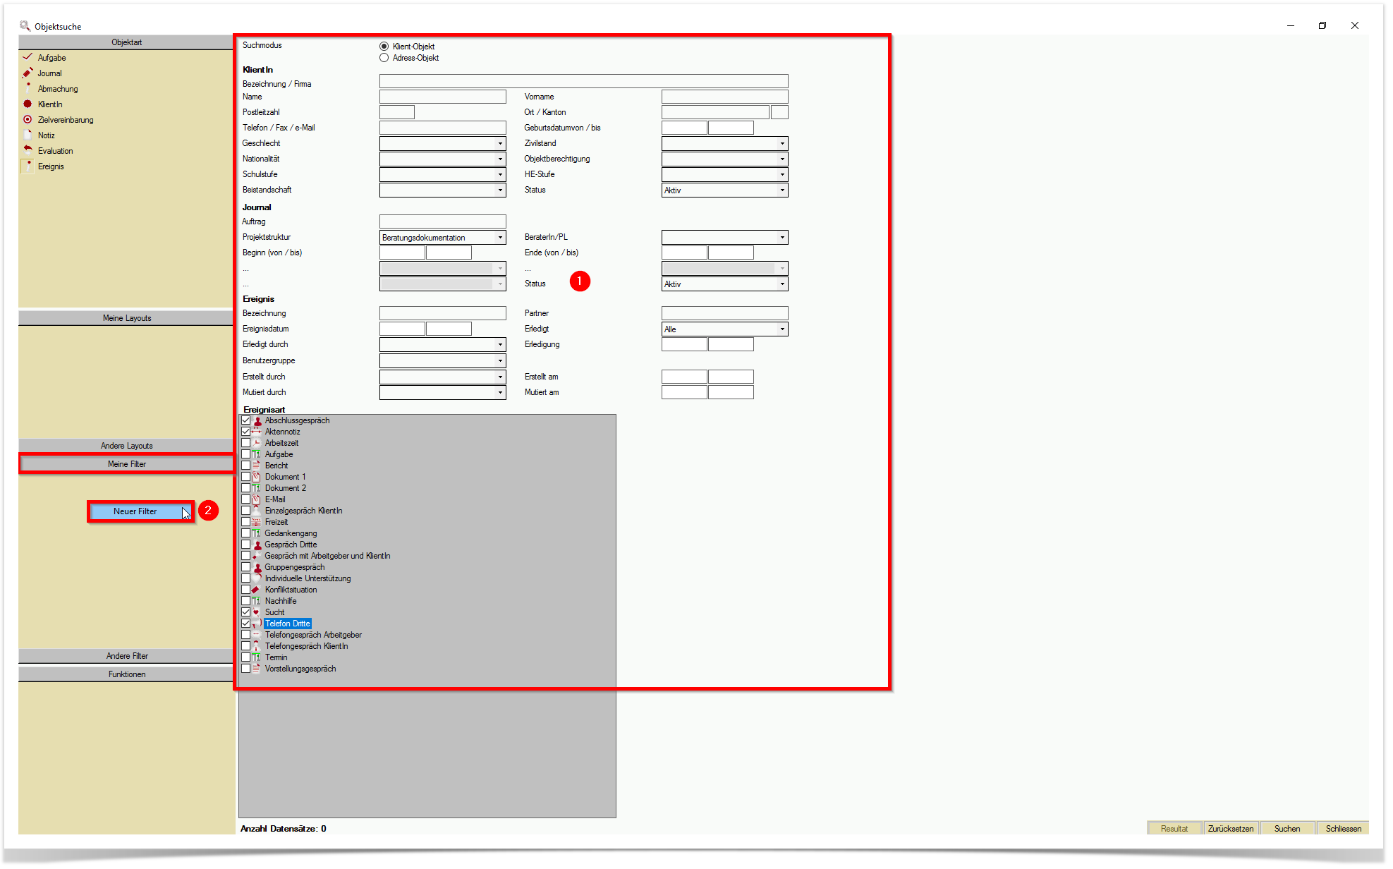Click the Termin calendar icon
The image size is (1393, 869).
pos(257,657)
